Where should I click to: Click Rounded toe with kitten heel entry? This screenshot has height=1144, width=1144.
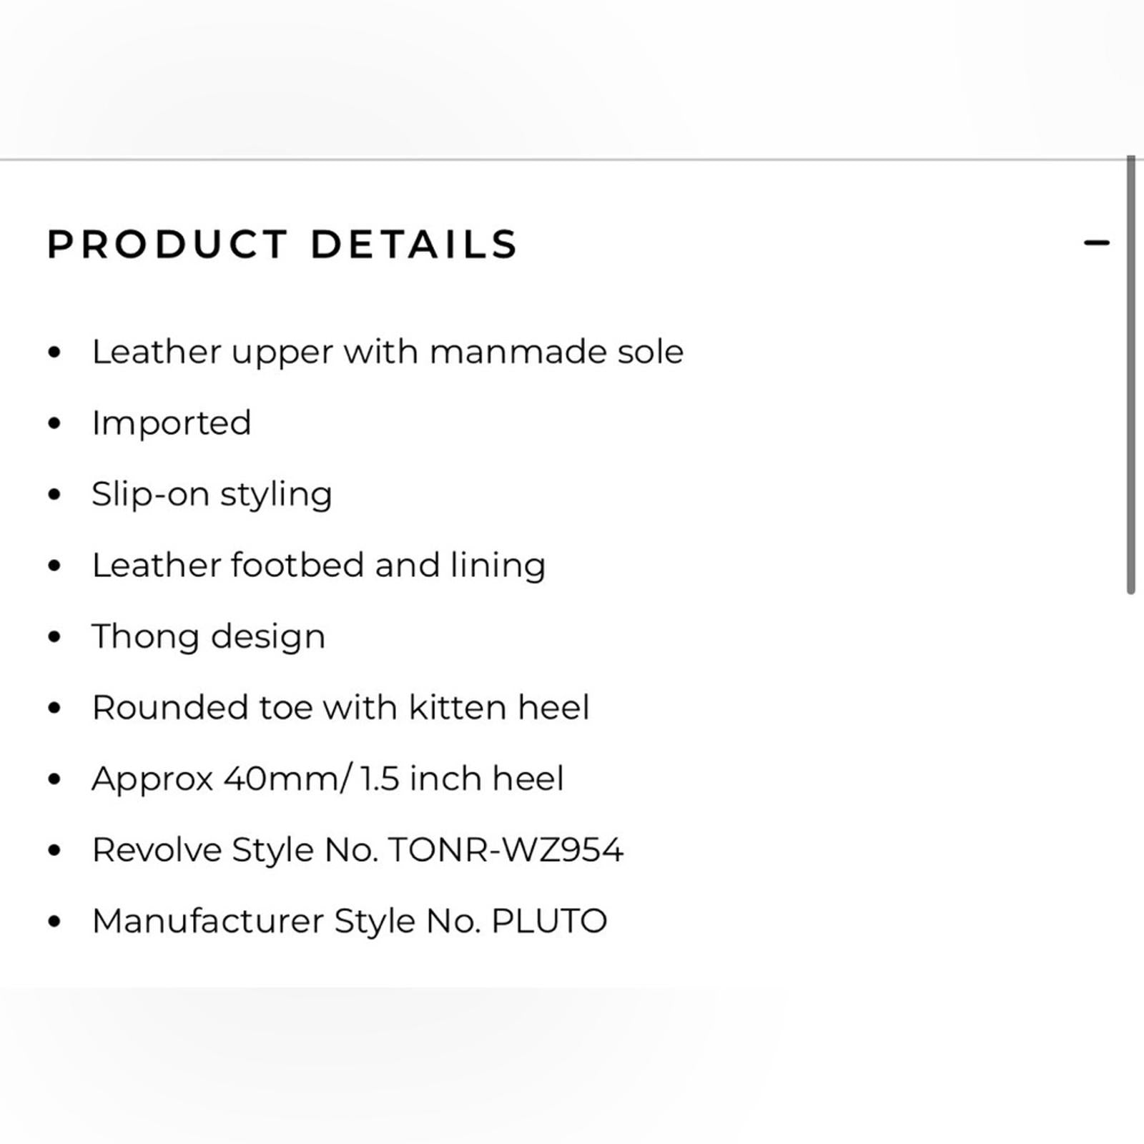pyautogui.click(x=342, y=706)
